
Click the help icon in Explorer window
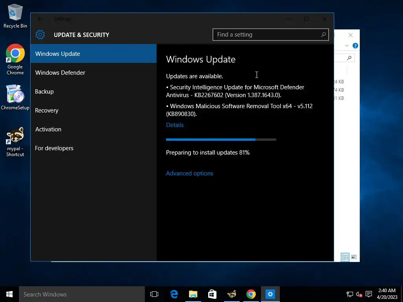pos(355,46)
